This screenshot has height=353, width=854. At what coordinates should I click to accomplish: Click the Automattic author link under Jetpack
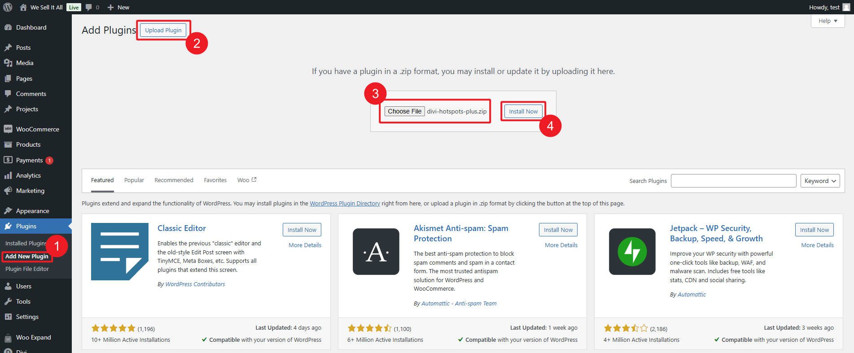[692, 294]
